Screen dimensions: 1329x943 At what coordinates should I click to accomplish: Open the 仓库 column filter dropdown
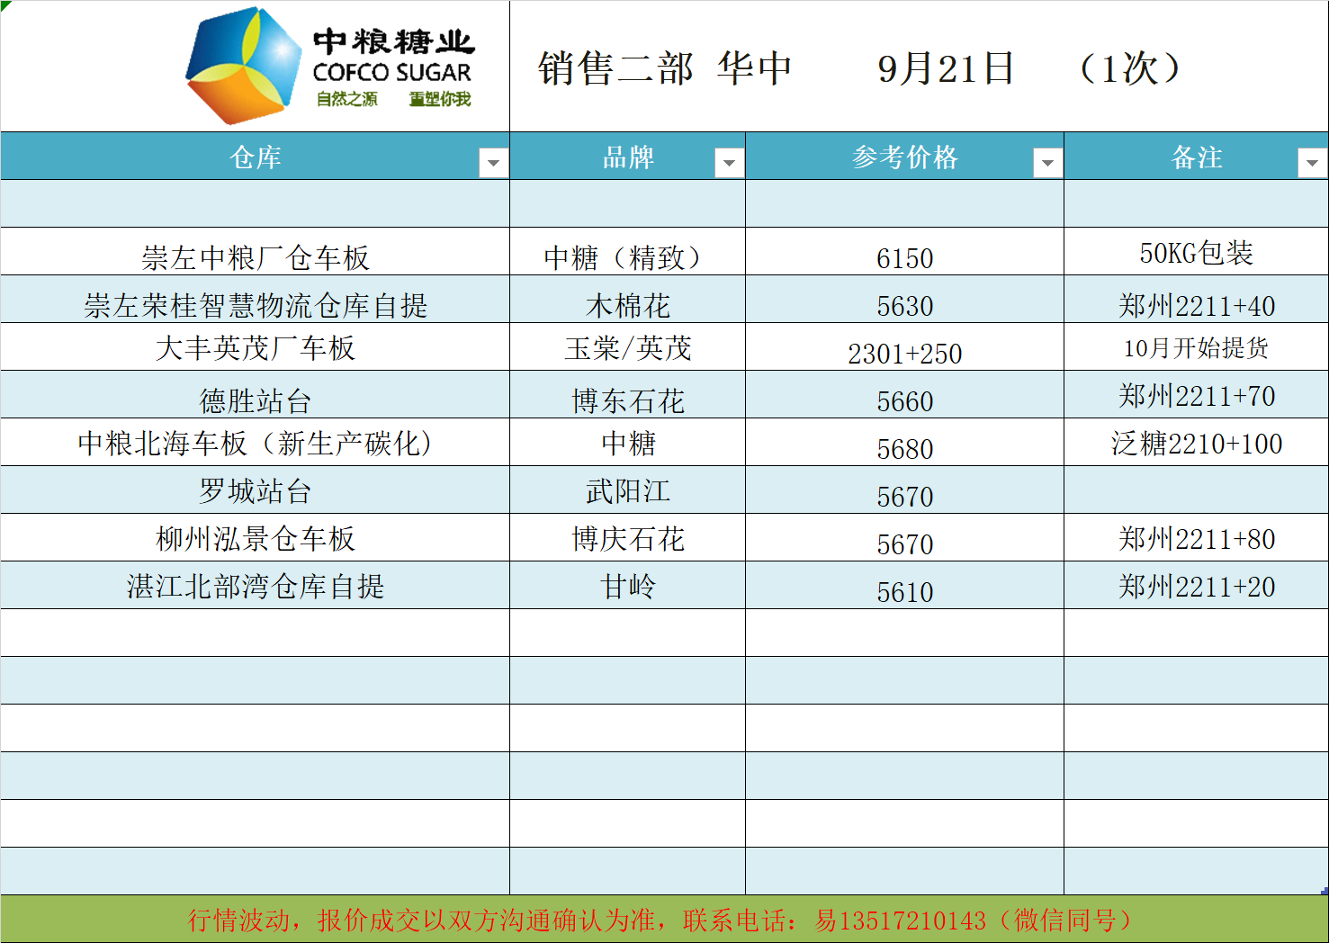click(492, 163)
